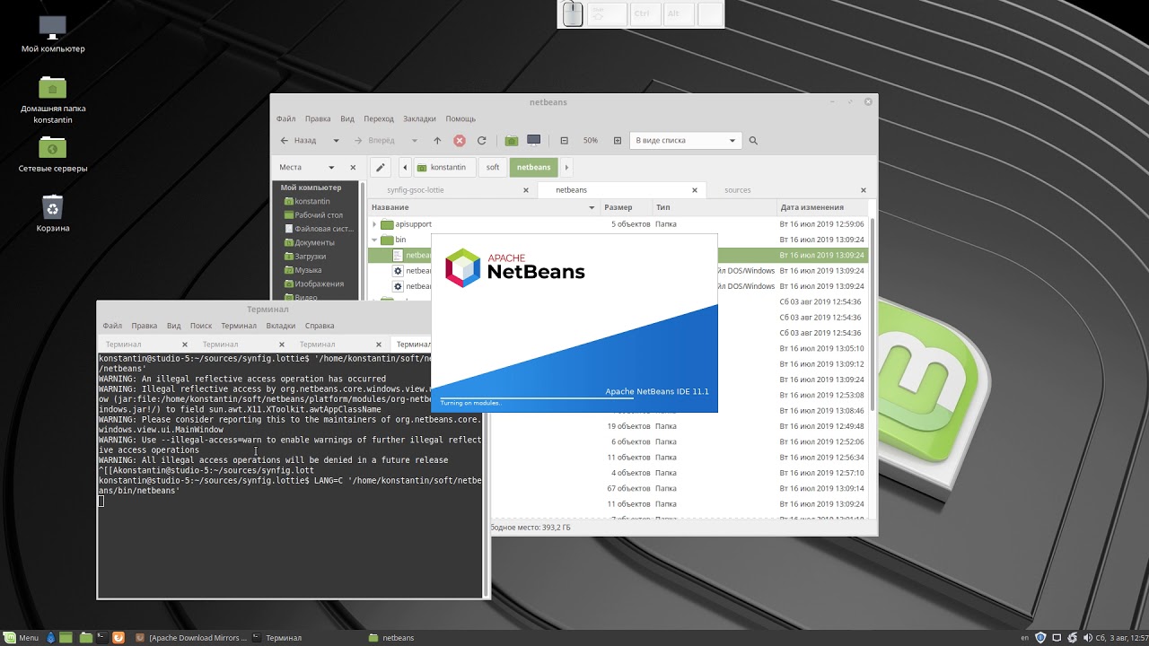Open update manager shield tray icon

(1040, 638)
